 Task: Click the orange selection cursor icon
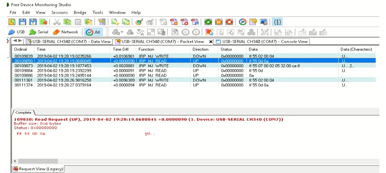coord(209,32)
